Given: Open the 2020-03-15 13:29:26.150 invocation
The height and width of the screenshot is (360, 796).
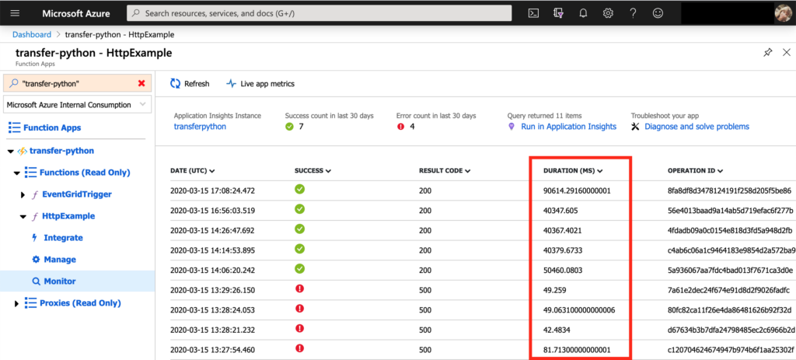Looking at the screenshot, I should (212, 291).
